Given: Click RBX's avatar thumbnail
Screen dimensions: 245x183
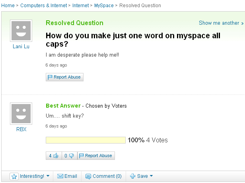Looking at the screenshot, I should [x=21, y=114].
